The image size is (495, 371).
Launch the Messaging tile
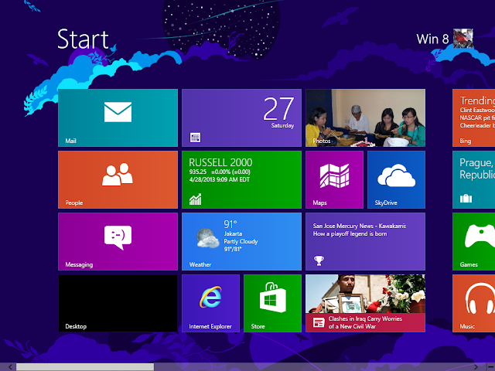[x=118, y=241]
